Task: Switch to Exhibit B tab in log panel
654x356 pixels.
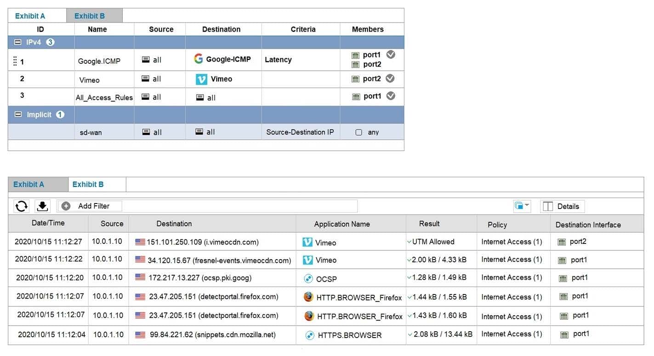Action: pyautogui.click(x=88, y=185)
